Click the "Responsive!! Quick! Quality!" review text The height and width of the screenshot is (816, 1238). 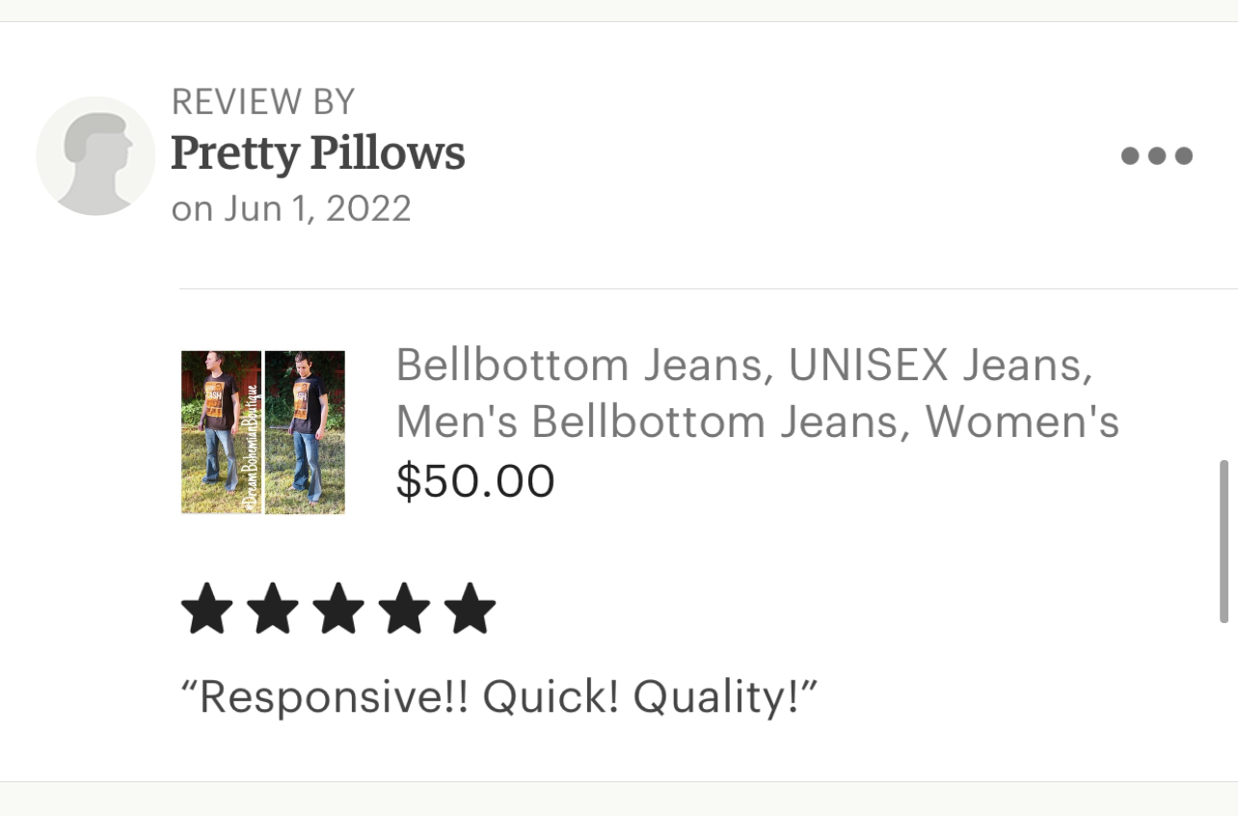pyautogui.click(x=498, y=696)
